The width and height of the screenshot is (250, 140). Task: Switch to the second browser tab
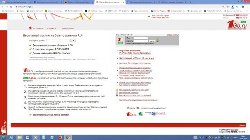point(47,2)
